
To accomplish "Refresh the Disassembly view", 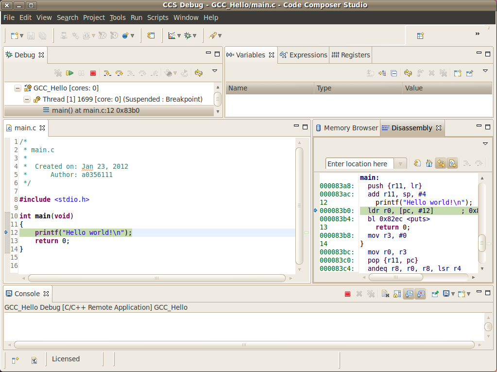I will (x=417, y=163).
